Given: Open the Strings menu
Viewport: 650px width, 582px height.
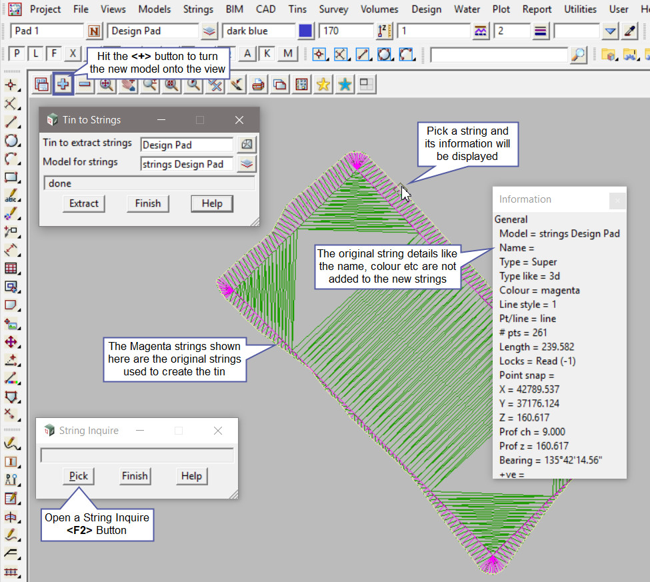Looking at the screenshot, I should coord(198,9).
